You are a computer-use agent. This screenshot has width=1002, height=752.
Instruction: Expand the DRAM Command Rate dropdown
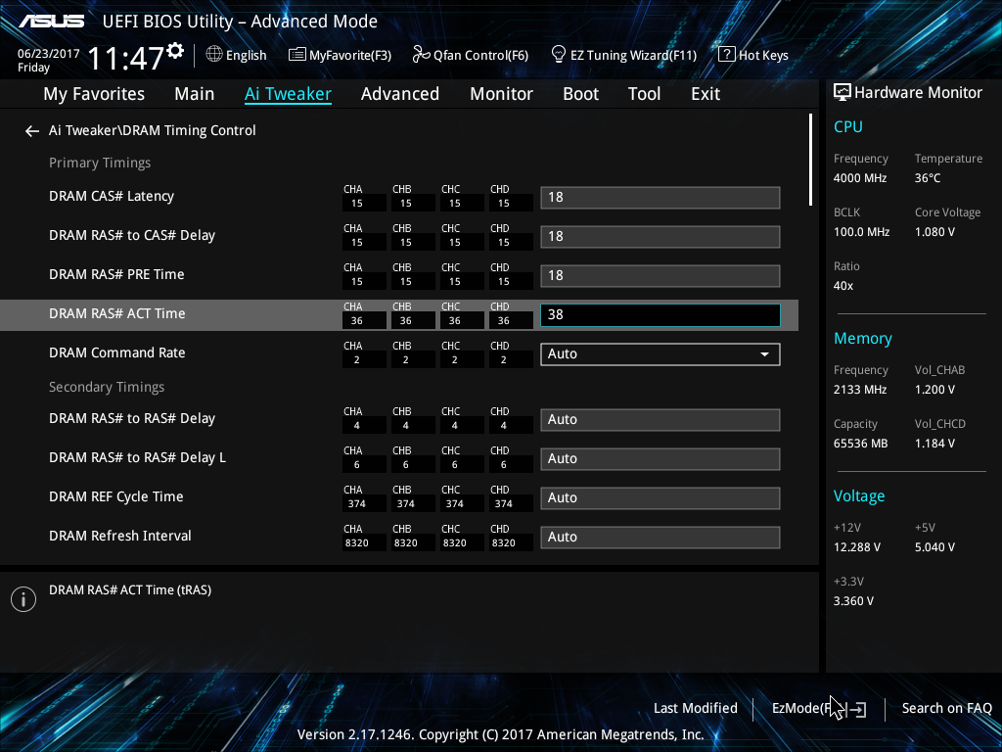tap(660, 354)
